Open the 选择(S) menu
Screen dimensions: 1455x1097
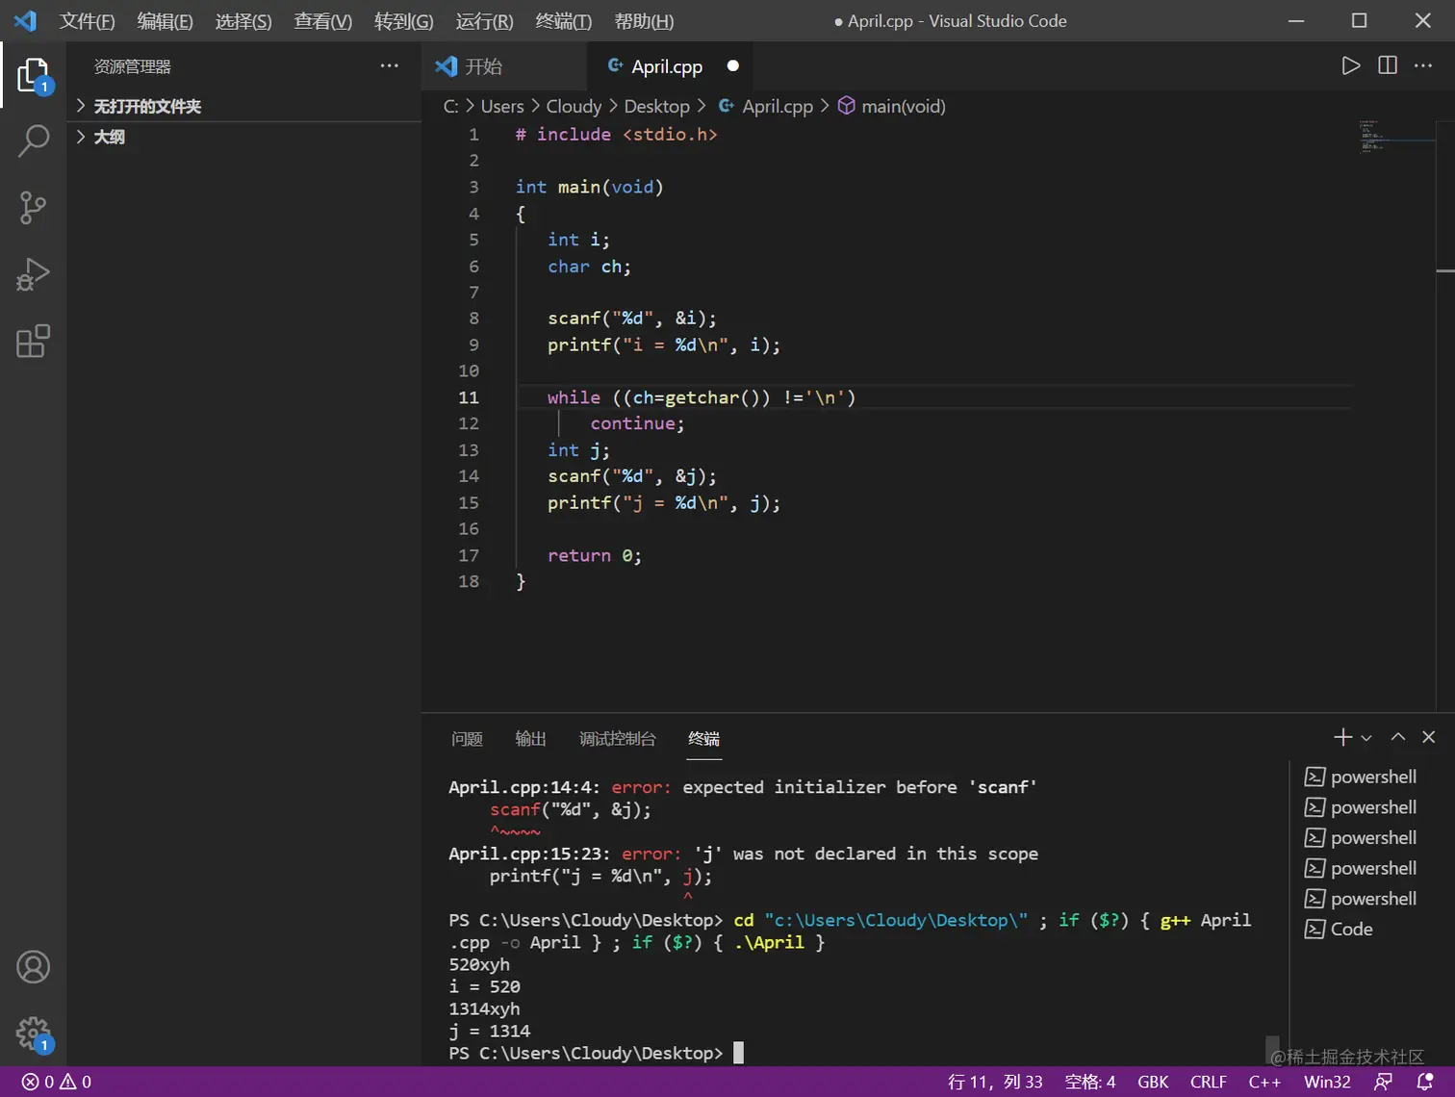(x=243, y=20)
